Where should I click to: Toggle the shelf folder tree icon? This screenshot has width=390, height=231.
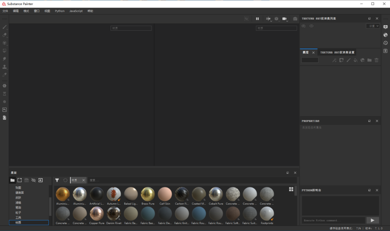click(12, 180)
